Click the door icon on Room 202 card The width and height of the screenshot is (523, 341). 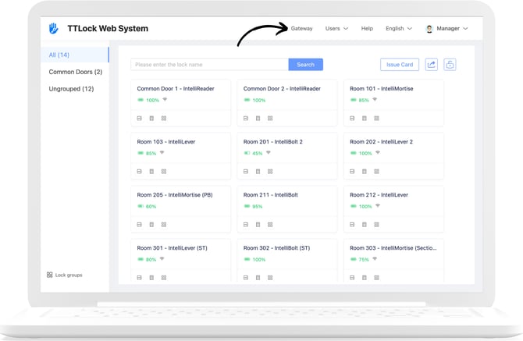365,172
